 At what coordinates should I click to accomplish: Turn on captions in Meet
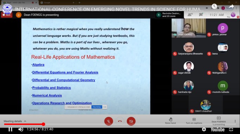[x=194, y=121]
